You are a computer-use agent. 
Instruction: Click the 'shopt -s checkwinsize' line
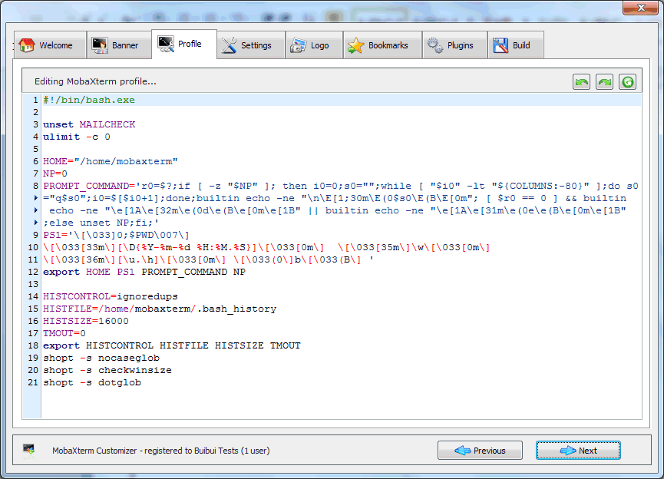(x=107, y=370)
